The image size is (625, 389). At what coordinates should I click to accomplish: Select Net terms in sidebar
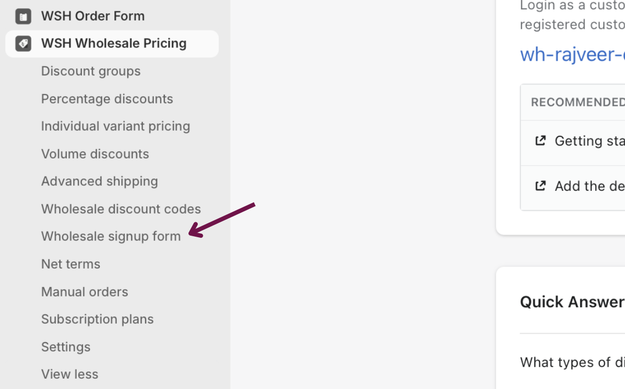[71, 264]
